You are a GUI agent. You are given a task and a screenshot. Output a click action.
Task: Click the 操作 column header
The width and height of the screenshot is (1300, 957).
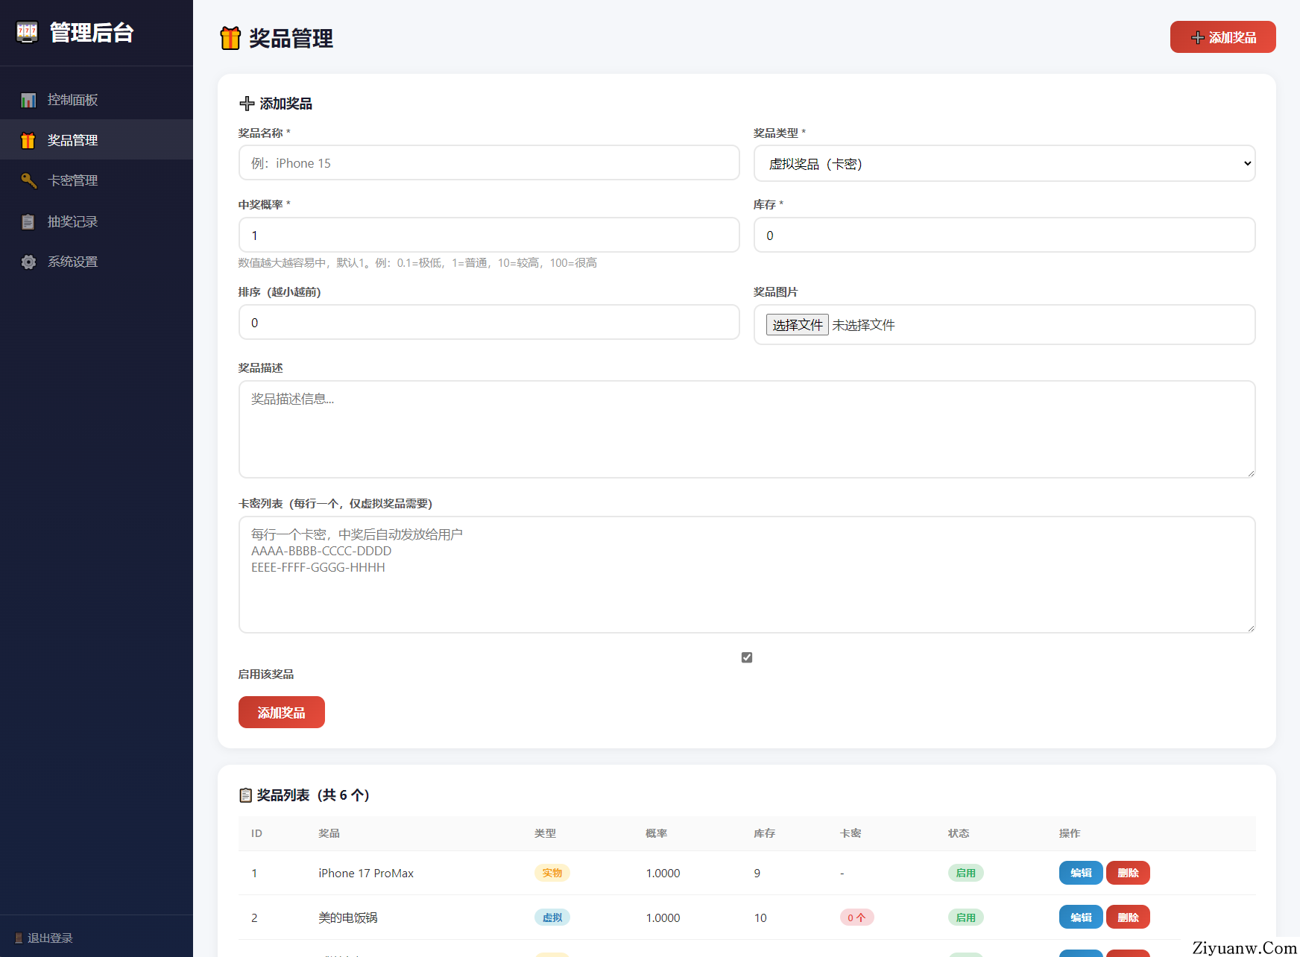pyautogui.click(x=1070, y=833)
